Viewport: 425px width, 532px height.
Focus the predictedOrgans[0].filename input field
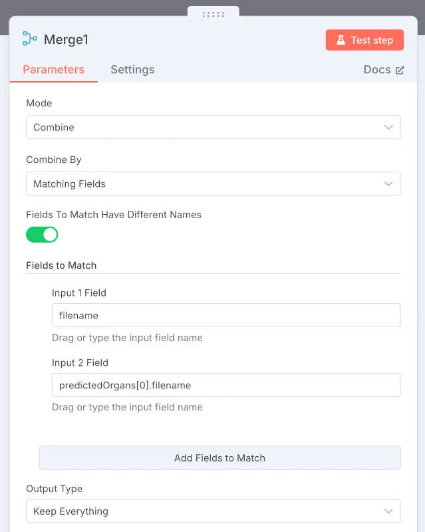click(x=226, y=385)
